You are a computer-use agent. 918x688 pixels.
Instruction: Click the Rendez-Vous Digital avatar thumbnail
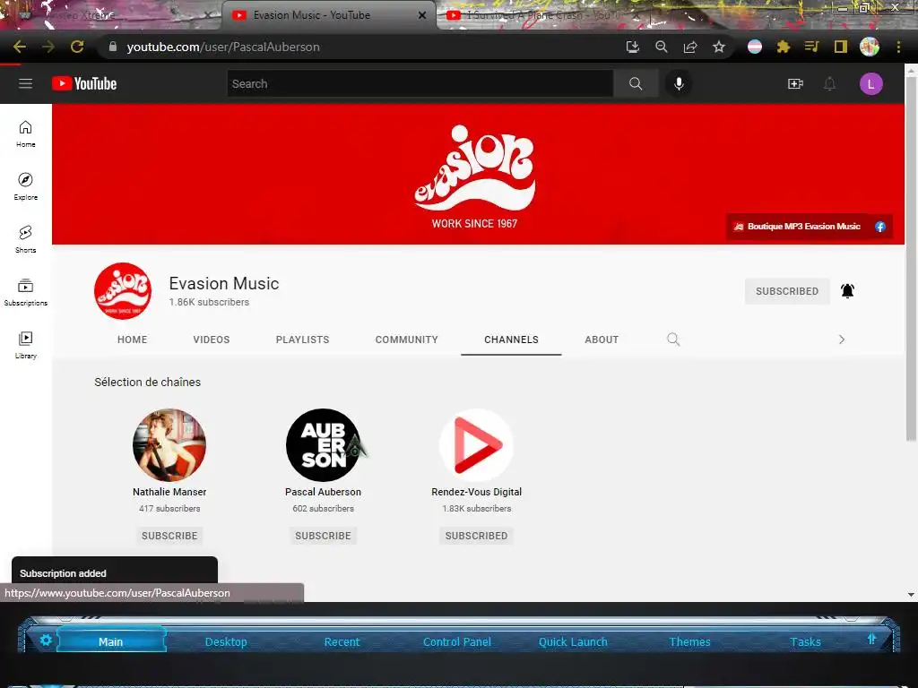(x=477, y=445)
